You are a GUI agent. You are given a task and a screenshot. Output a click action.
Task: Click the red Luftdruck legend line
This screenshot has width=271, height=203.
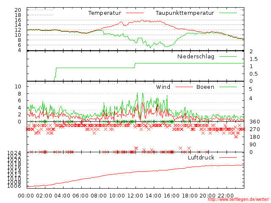(228, 157)
